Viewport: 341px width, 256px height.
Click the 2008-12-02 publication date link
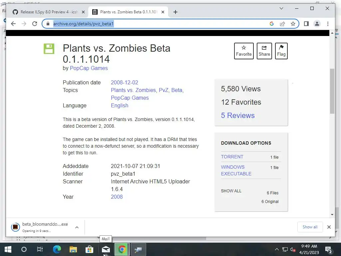(125, 83)
